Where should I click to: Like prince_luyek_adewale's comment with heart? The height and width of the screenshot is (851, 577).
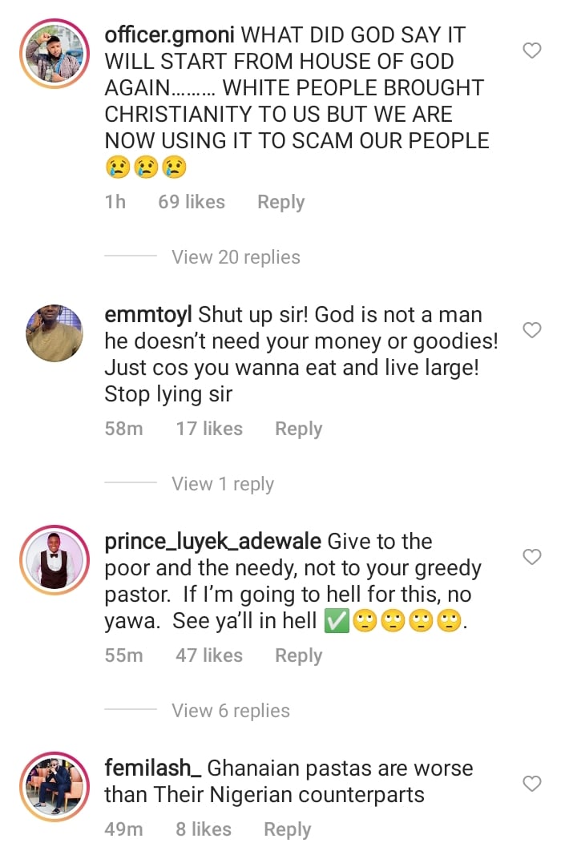pyautogui.click(x=532, y=557)
